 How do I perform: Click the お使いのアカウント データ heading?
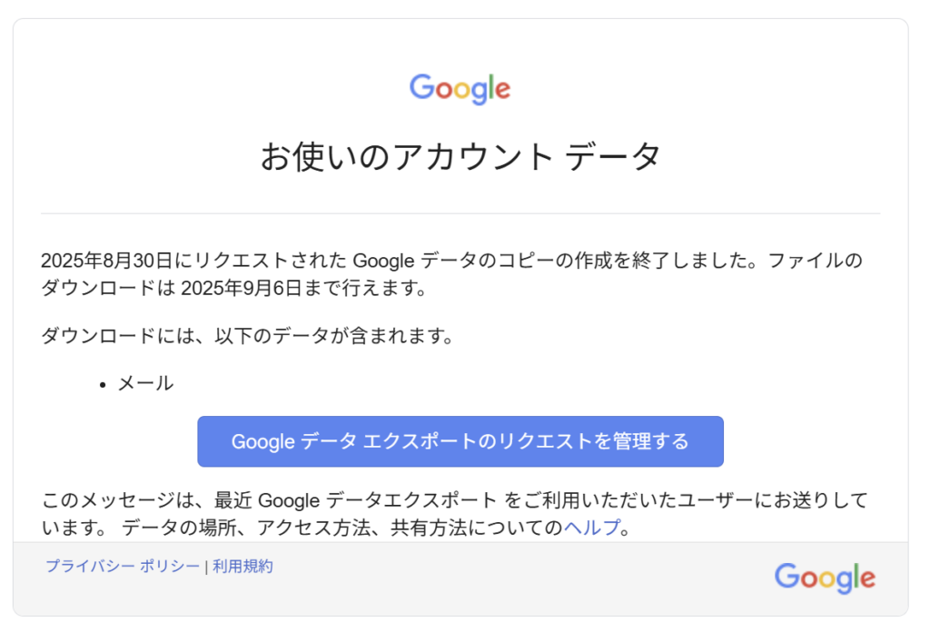point(460,157)
